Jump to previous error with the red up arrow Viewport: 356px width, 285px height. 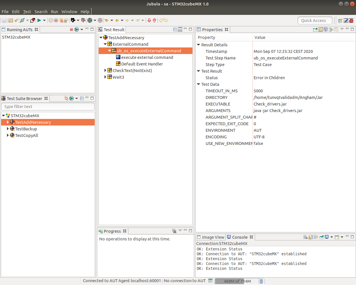(154, 20)
